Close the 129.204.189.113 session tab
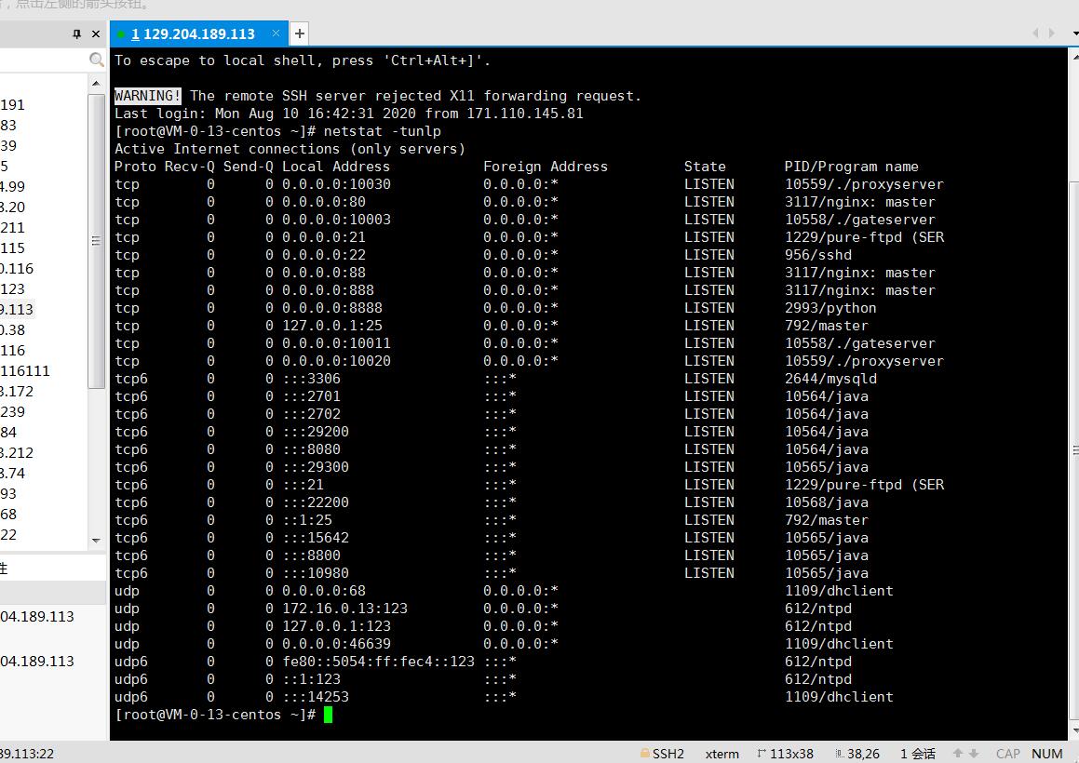The height and width of the screenshot is (763, 1079). [x=275, y=33]
